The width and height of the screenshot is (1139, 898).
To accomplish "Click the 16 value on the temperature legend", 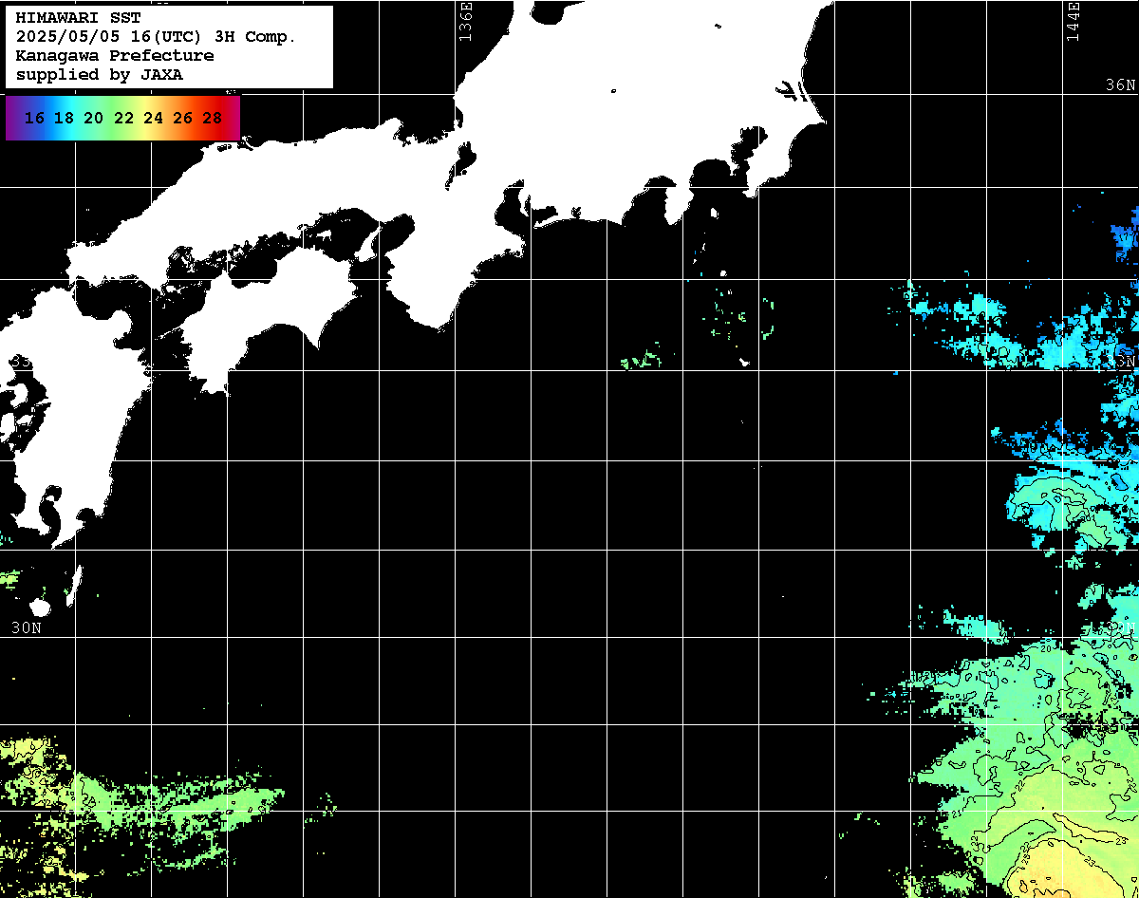I will click(x=34, y=118).
